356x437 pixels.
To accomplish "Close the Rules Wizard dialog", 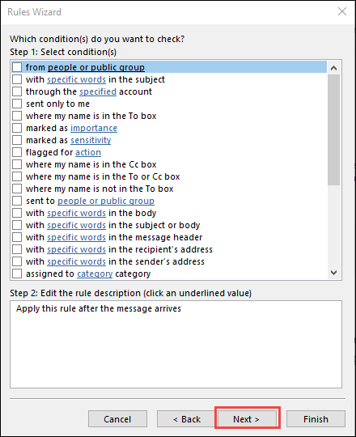I will 341,11.
